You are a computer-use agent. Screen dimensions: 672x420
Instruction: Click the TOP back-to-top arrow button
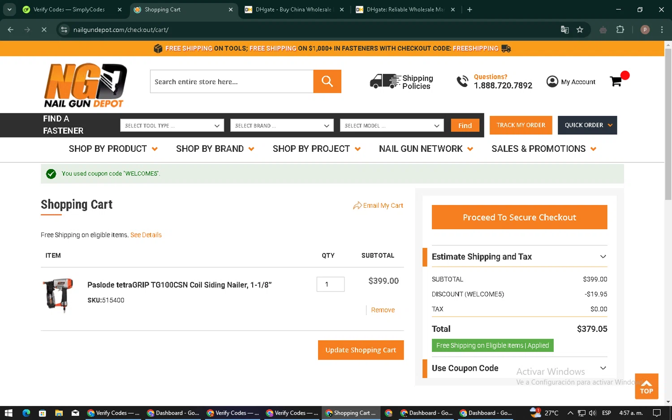click(646, 386)
